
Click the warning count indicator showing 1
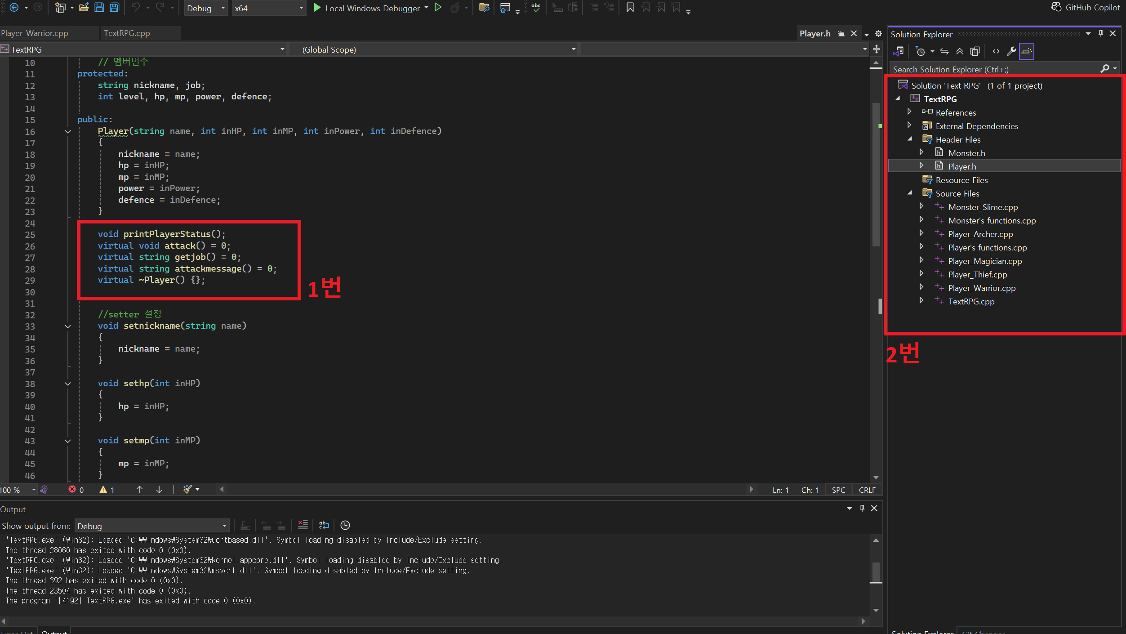(x=107, y=490)
